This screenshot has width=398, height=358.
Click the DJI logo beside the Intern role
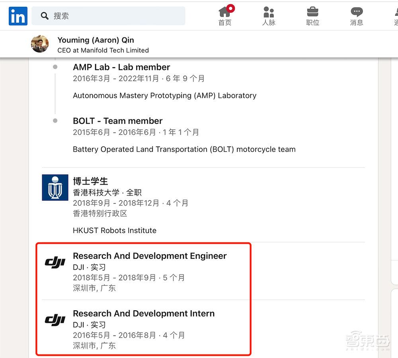pyautogui.click(x=55, y=320)
